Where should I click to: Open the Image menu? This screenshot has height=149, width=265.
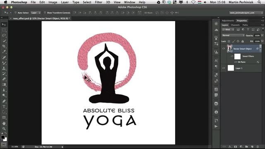tap(53, 2)
